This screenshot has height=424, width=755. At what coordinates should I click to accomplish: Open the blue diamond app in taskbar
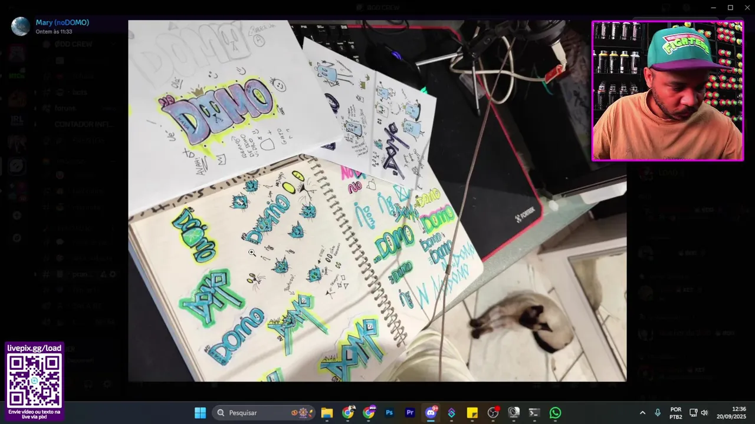tap(452, 413)
